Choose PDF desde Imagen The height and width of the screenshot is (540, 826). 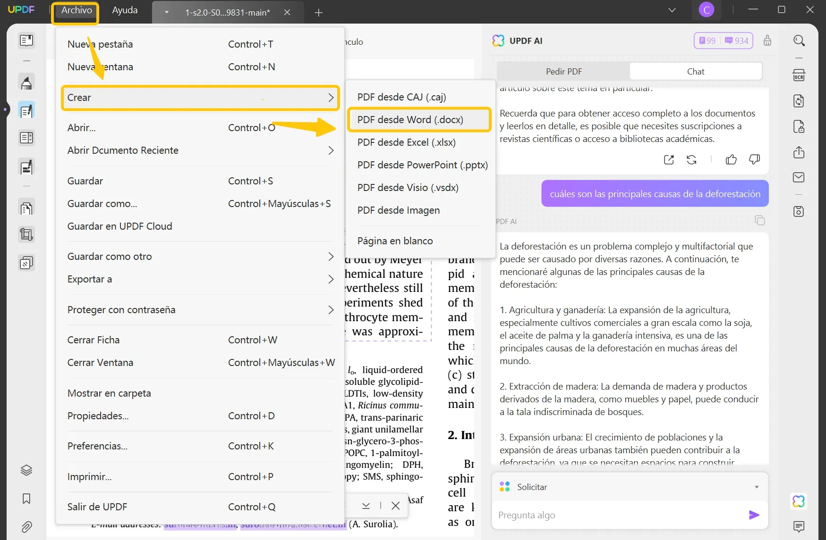(x=420, y=210)
